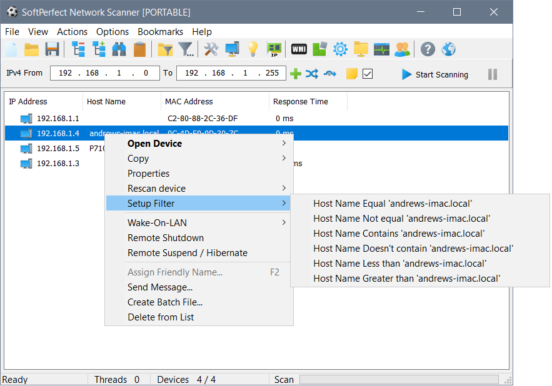
Task: Click the globe web icon
Action: coord(448,49)
